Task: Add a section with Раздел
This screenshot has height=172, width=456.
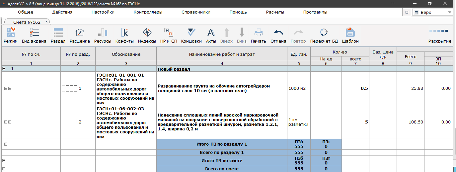Action: click(x=58, y=36)
